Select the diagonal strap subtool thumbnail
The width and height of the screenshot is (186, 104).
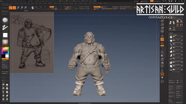(x=171, y=44)
